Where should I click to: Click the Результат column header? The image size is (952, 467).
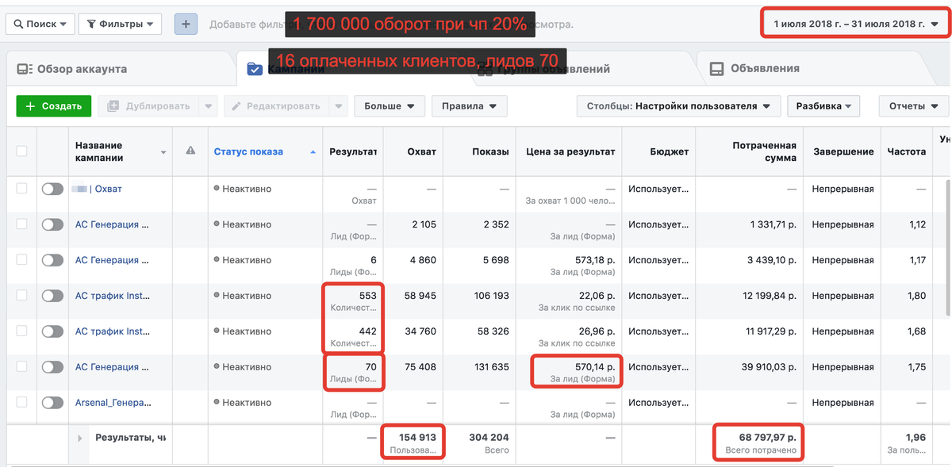(x=352, y=151)
